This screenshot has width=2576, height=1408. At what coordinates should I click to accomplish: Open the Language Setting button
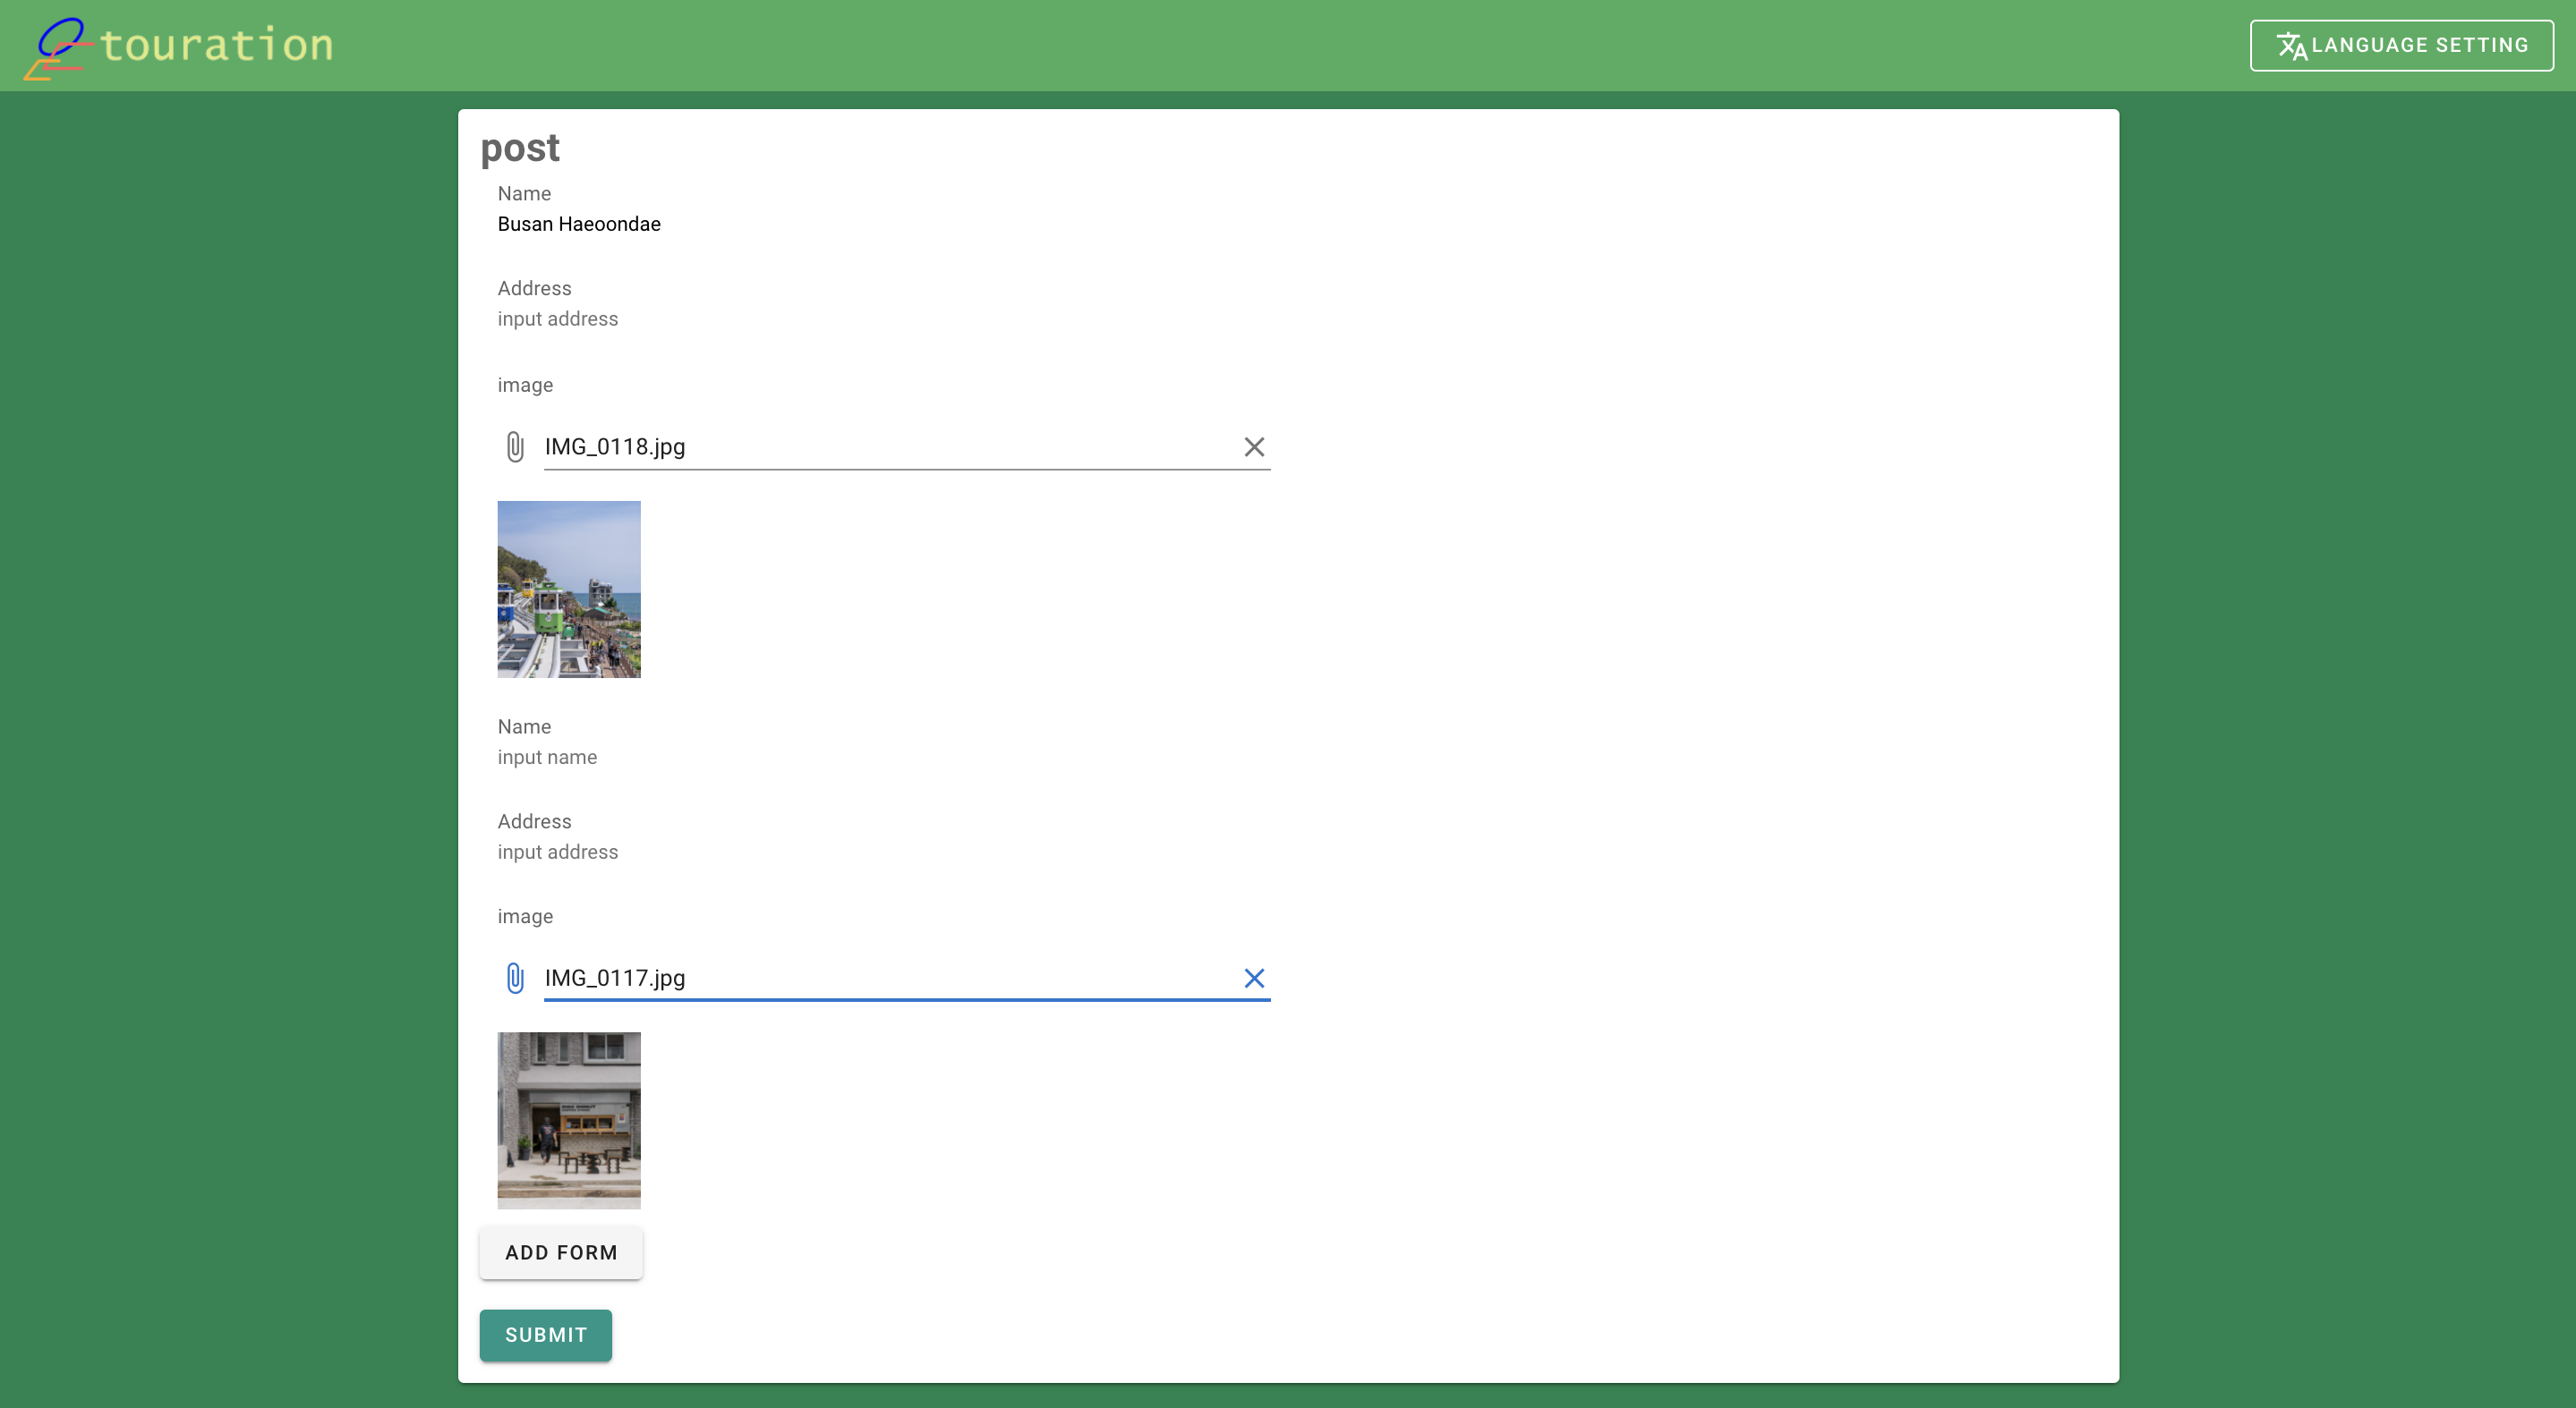pos(2401,46)
